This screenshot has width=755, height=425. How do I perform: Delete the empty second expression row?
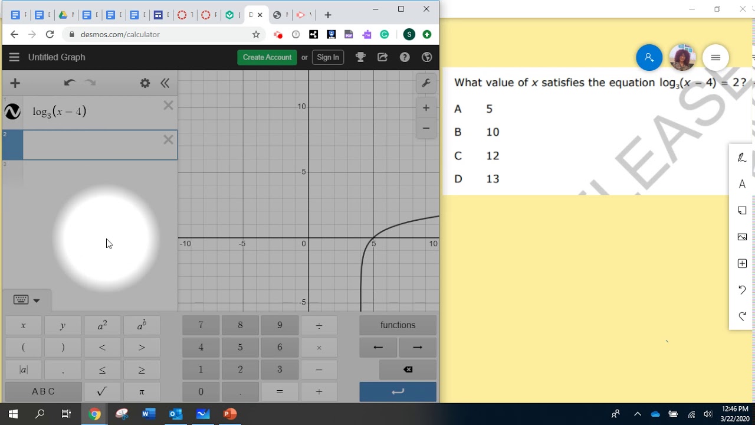click(x=168, y=140)
